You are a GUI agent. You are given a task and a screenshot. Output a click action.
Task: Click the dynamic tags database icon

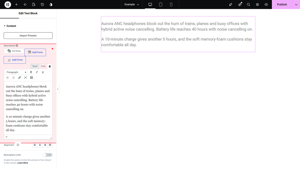(49, 67)
